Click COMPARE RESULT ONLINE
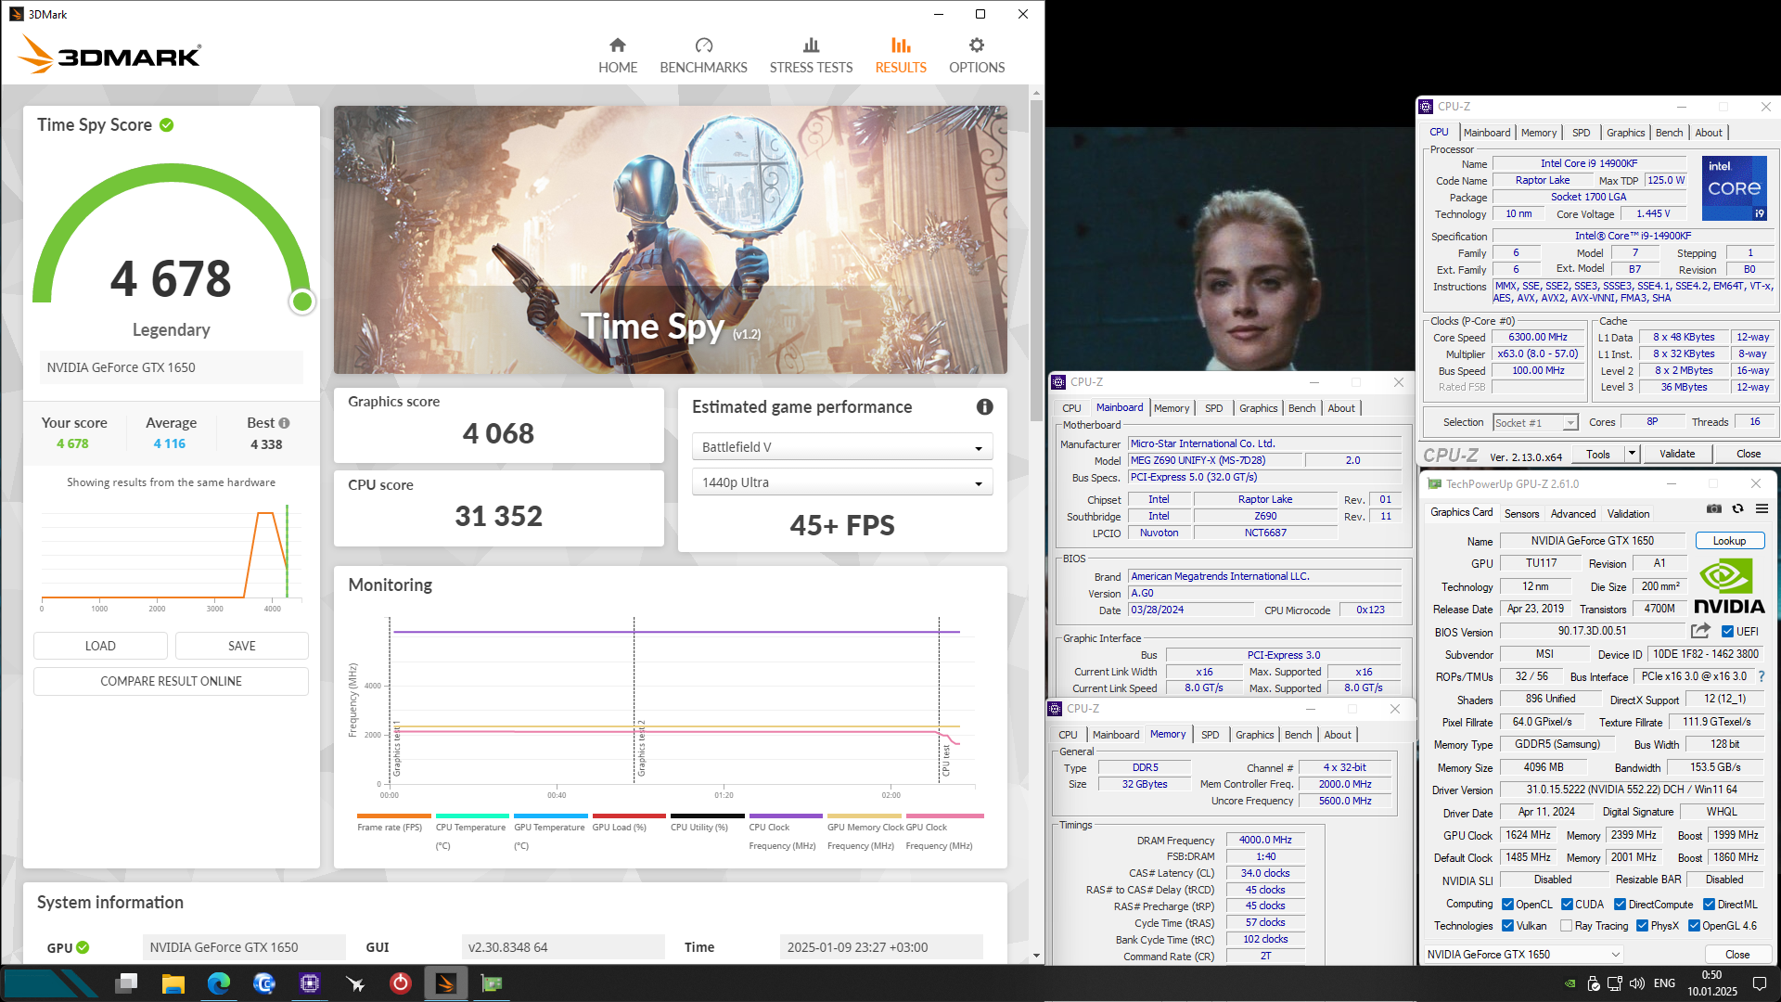Screen dimensions: 1781x1002 click(x=171, y=681)
